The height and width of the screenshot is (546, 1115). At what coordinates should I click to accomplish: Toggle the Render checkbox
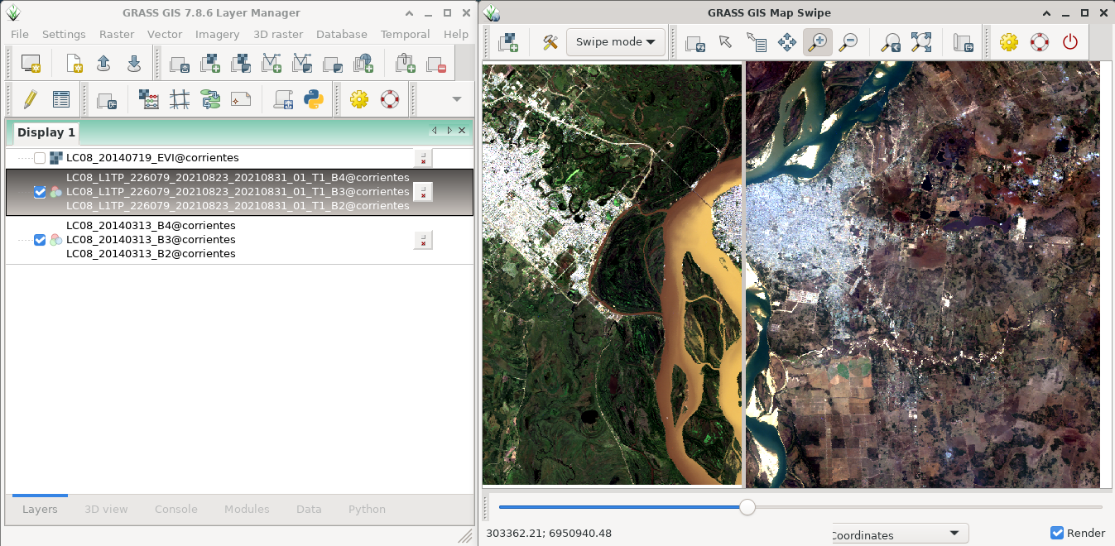click(1057, 533)
